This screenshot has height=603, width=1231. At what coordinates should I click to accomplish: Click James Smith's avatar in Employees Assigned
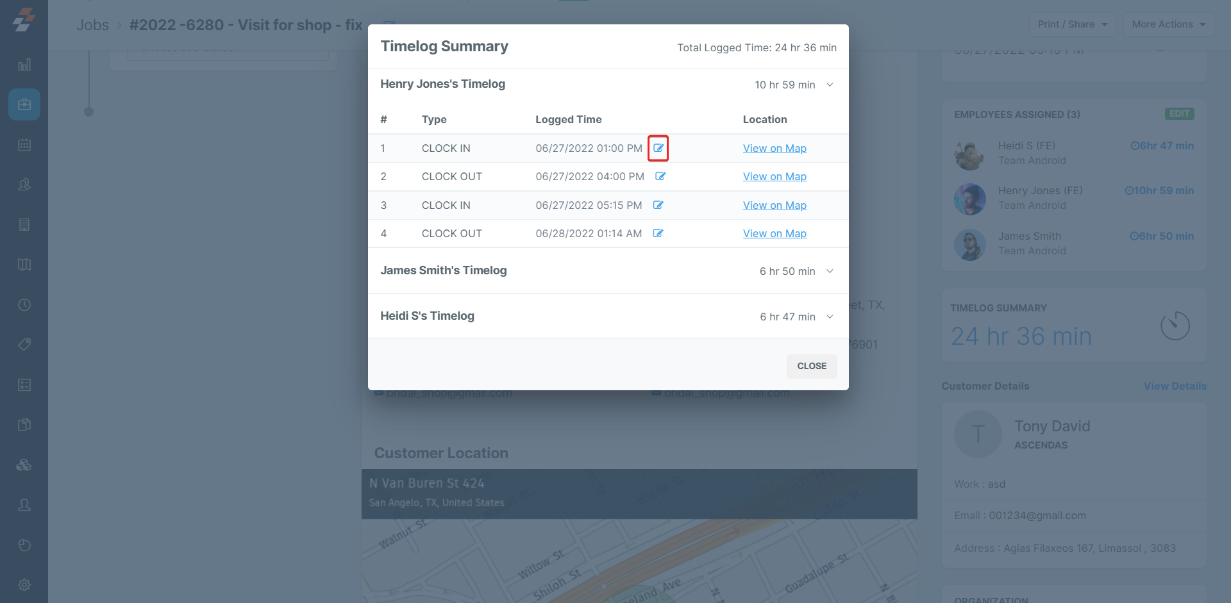(969, 244)
